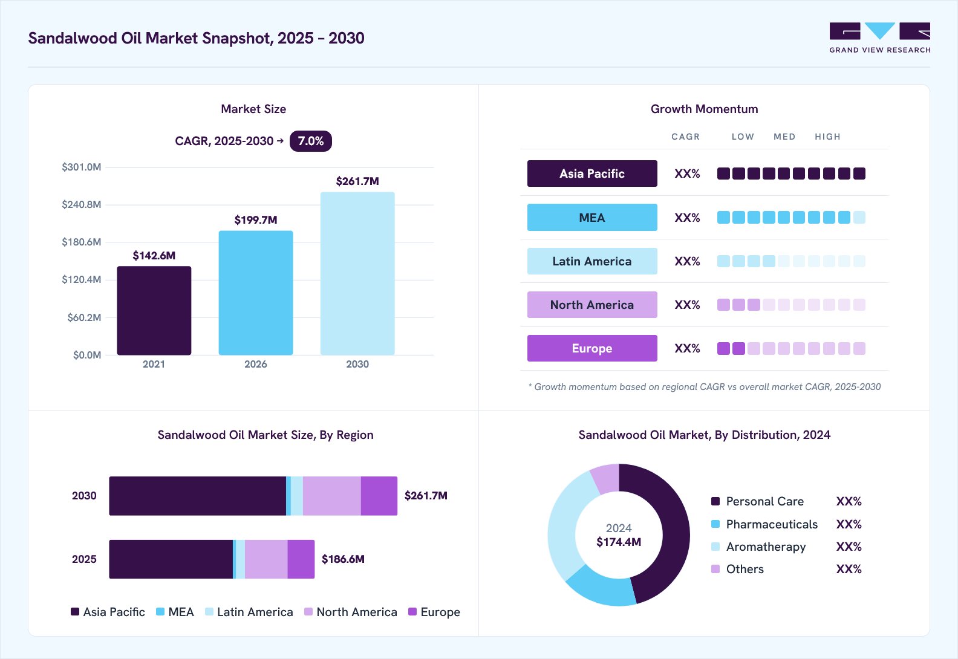Screen dimensions: 958x659
Task: Click the $199.7M bar value label
Action: (x=256, y=220)
